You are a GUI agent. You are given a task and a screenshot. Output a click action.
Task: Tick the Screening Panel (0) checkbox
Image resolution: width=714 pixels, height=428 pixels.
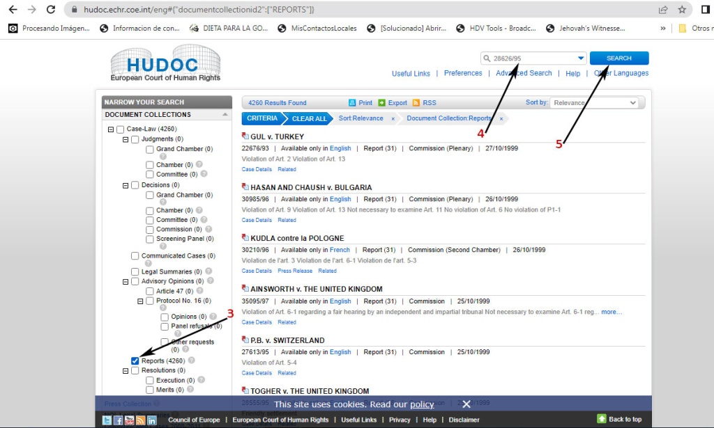coord(149,239)
